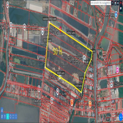Toggle the active cyan polyline measure tool

8,117
